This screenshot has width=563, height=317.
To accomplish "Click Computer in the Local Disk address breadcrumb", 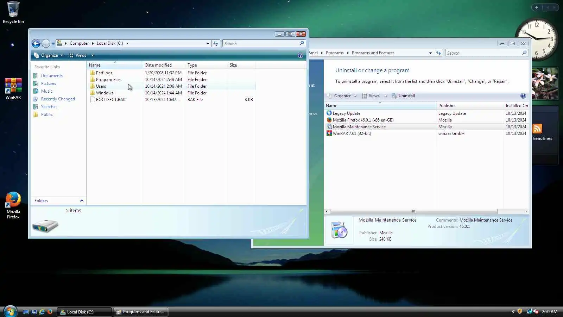I will pos(79,43).
